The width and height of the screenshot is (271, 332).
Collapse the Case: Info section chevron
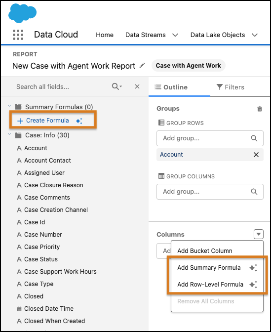tap(9, 134)
